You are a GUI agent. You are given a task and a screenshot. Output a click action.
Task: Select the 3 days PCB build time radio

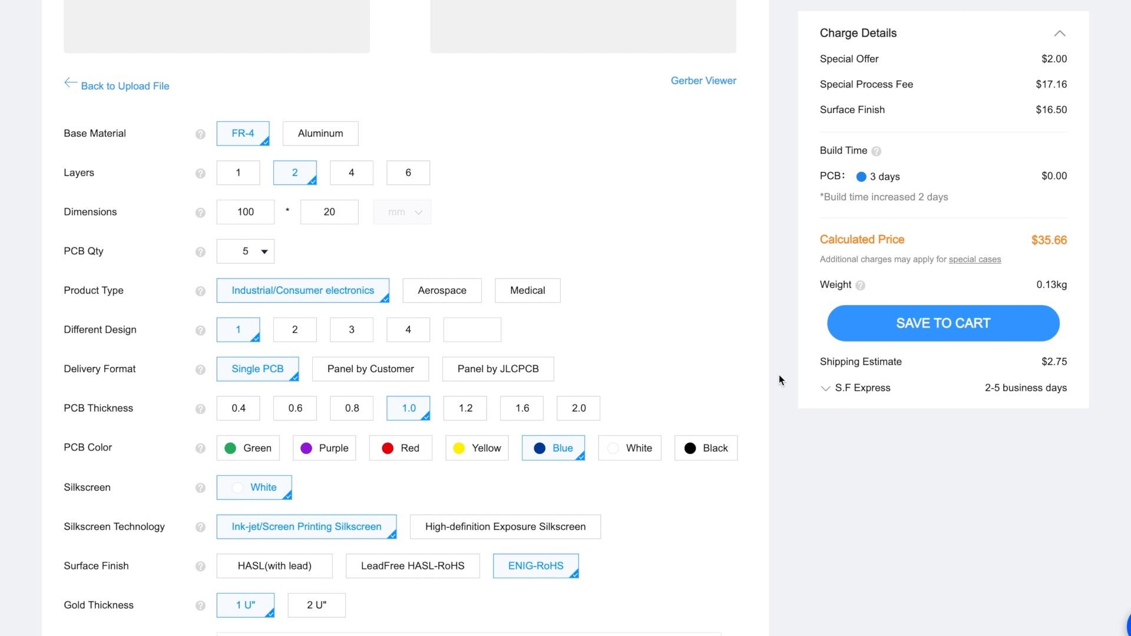coord(861,177)
